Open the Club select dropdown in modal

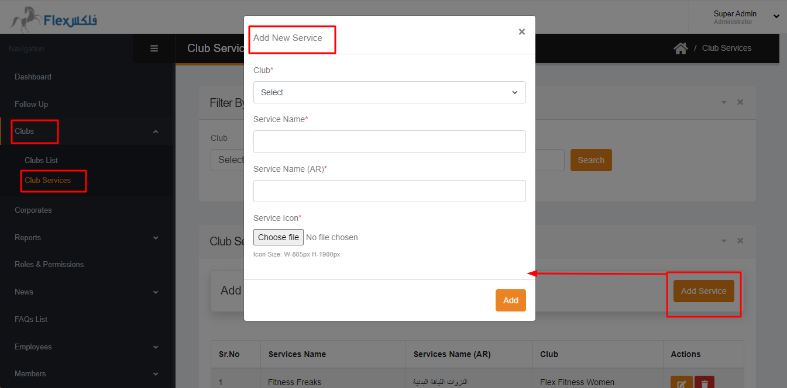pyautogui.click(x=389, y=92)
